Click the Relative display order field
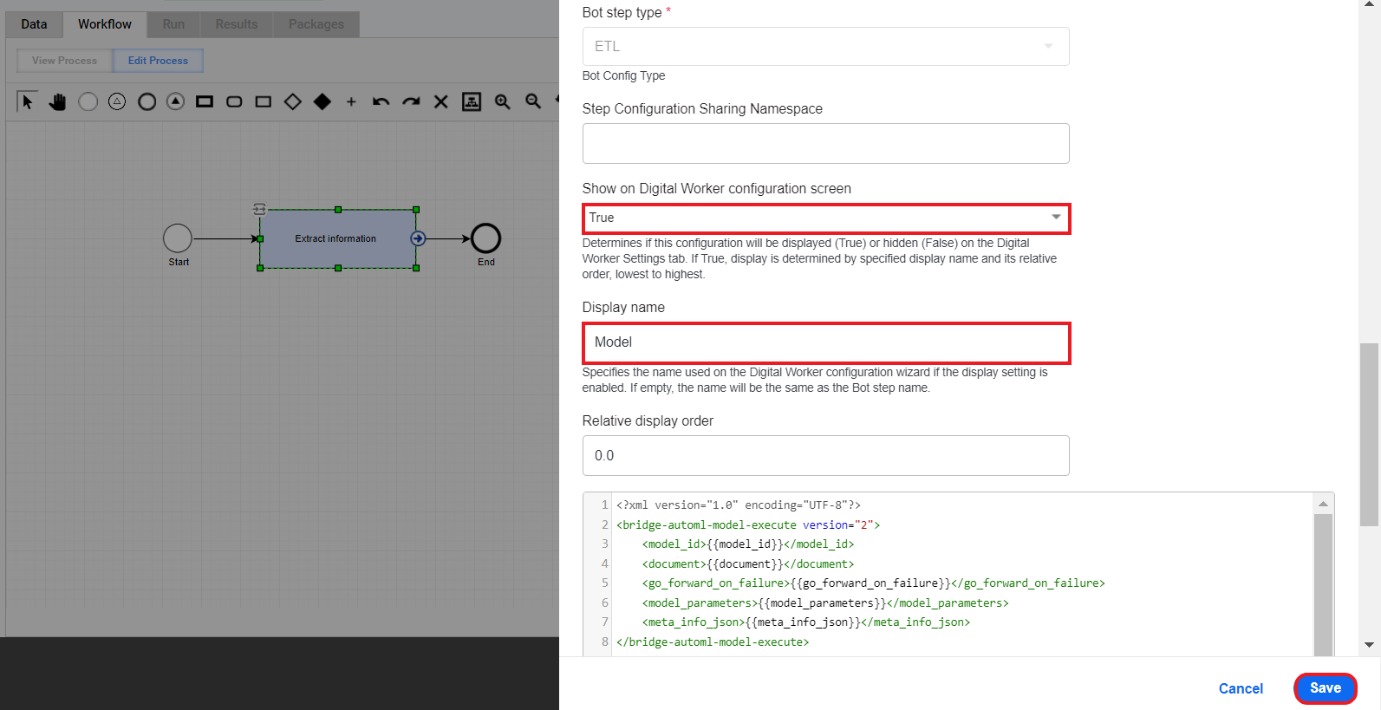The width and height of the screenshot is (1381, 710). tap(825, 455)
